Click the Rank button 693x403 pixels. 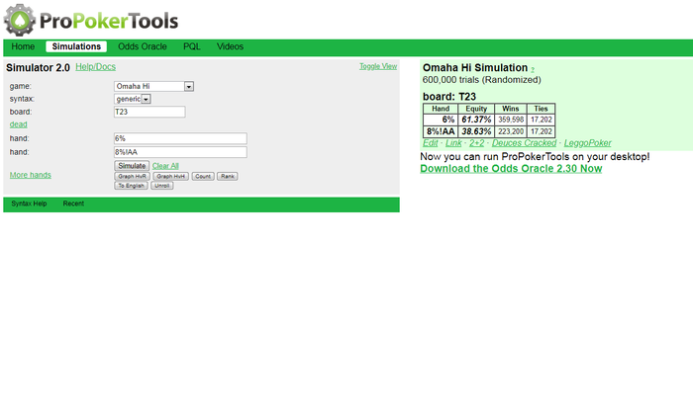click(x=227, y=177)
